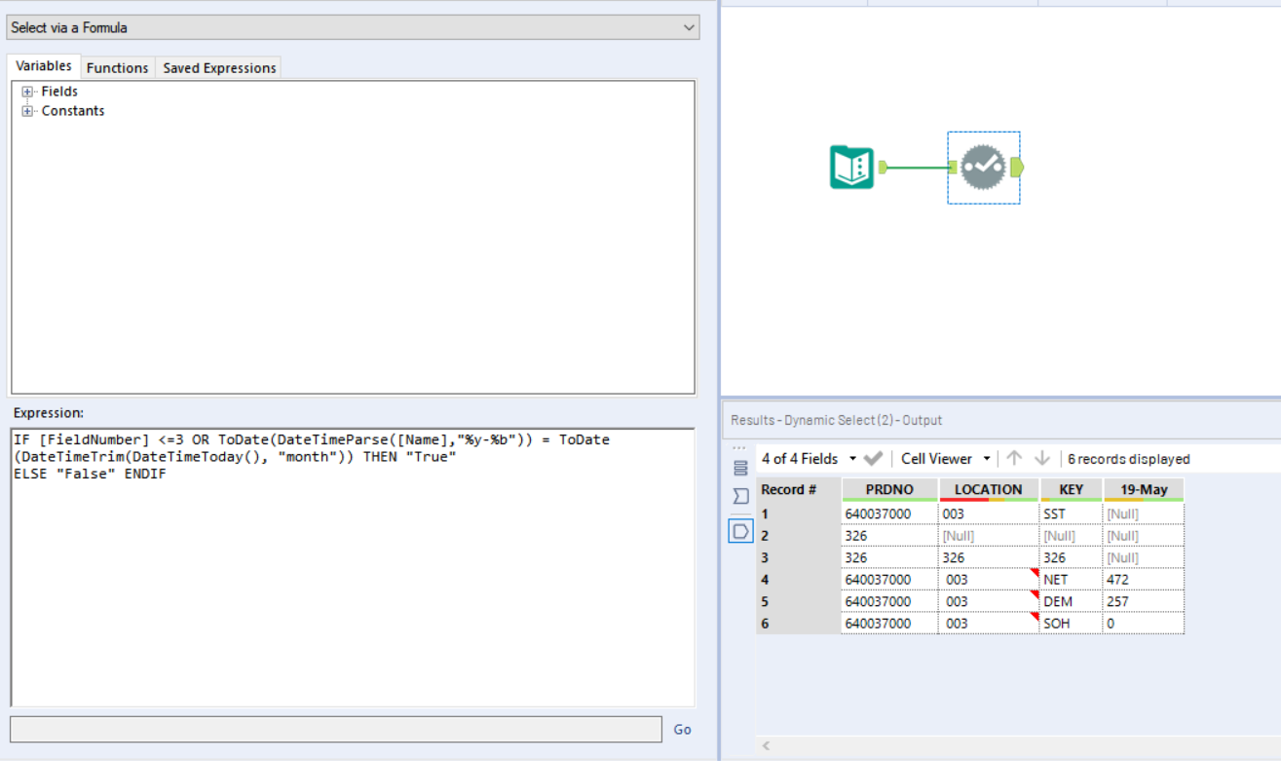Screen dimensions: 1281x761
Task: Expand the Fields tree node
Action: (25, 91)
